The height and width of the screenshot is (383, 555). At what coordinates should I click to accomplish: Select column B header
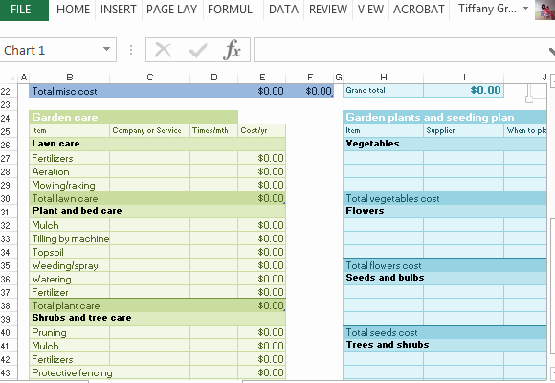[x=69, y=78]
